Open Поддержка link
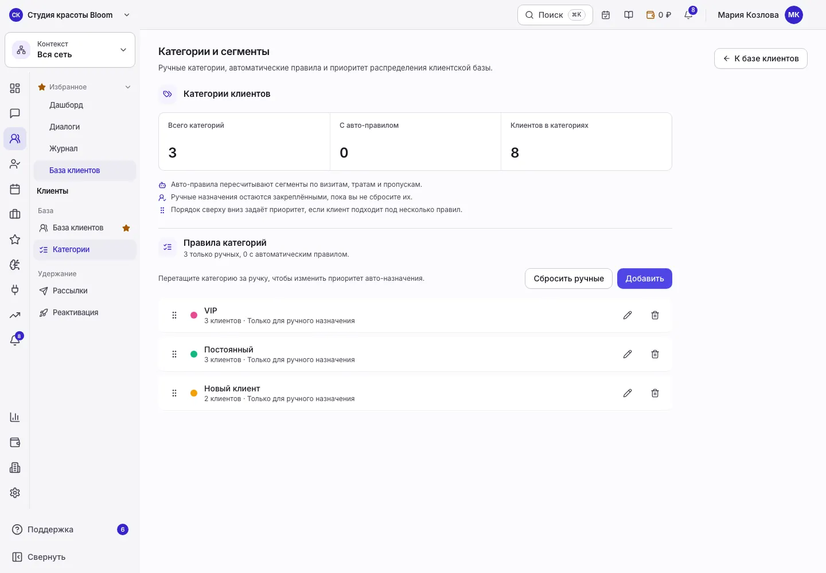Viewport: 826px width, 573px height. [x=70, y=529]
